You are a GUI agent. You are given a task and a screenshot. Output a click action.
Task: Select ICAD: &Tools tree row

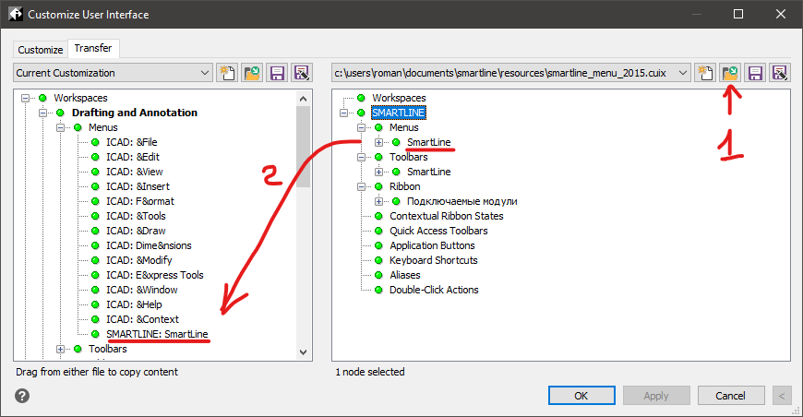pos(136,217)
